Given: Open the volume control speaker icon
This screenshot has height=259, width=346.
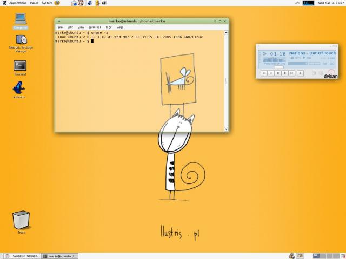Looking at the screenshot, I should [104, 3].
